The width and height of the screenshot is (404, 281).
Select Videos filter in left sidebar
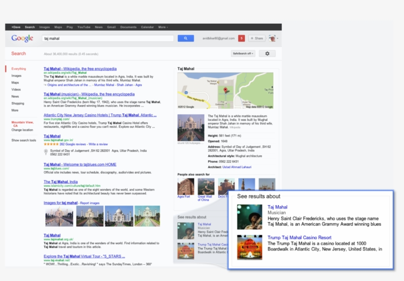(x=16, y=89)
